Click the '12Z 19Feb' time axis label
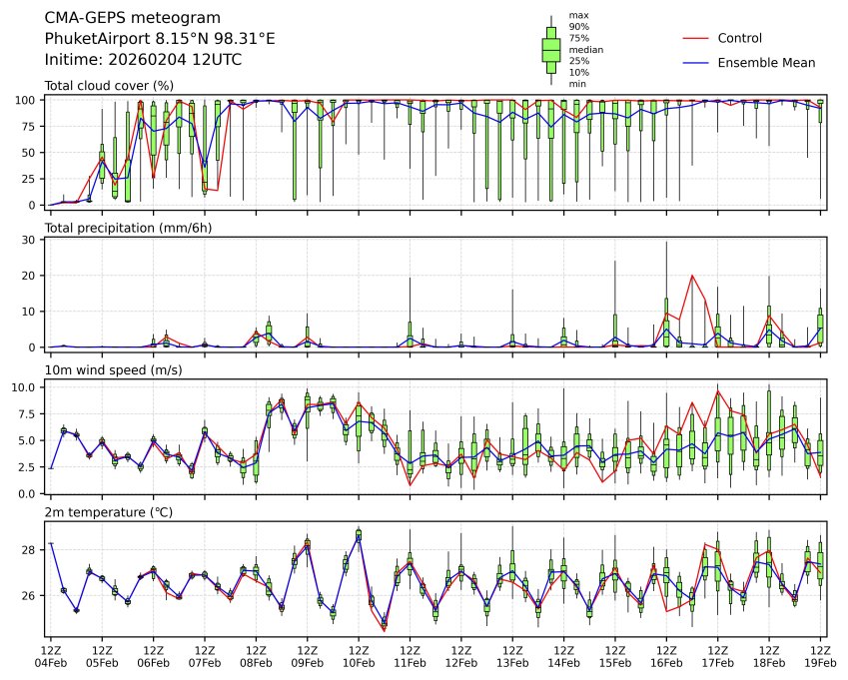Screen dimensions: 848x680 pyautogui.click(x=820, y=657)
